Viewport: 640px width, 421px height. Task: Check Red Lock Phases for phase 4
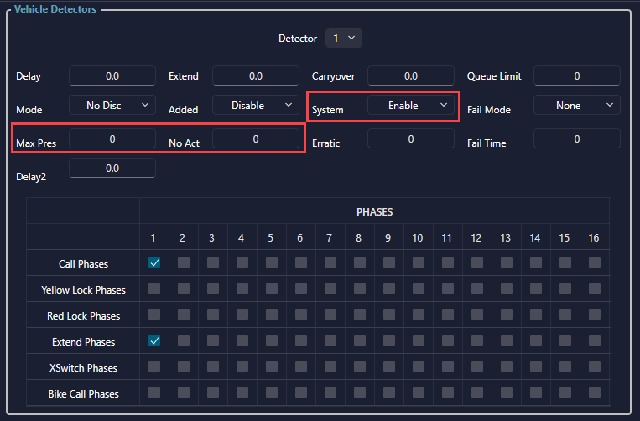[242, 315]
